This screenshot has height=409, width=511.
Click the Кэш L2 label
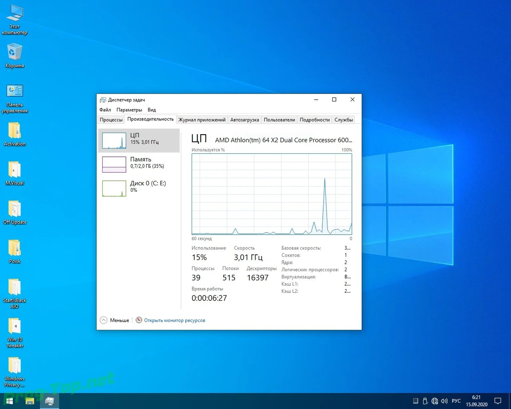[x=290, y=291]
